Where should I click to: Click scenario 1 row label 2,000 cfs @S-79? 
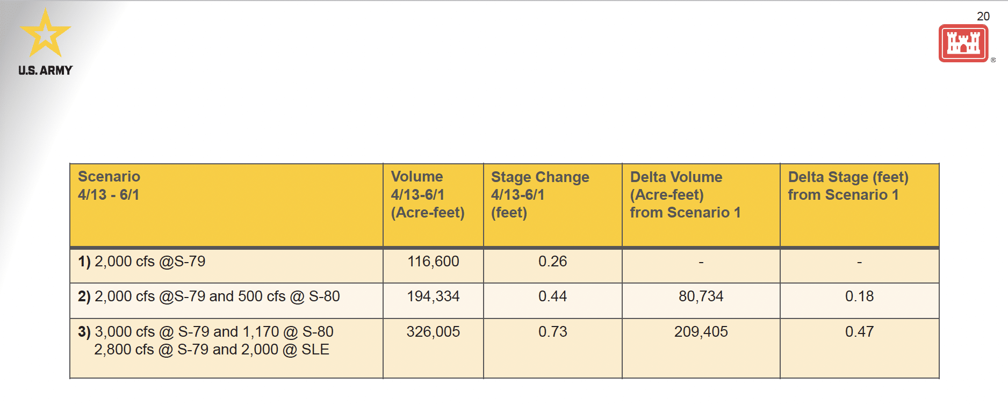coord(142,262)
